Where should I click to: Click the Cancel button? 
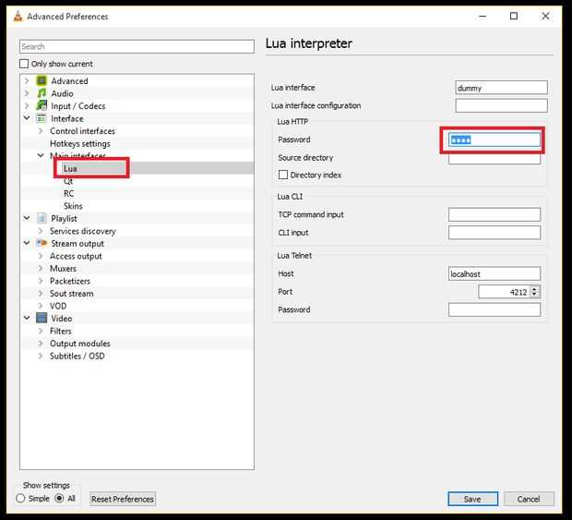(529, 499)
